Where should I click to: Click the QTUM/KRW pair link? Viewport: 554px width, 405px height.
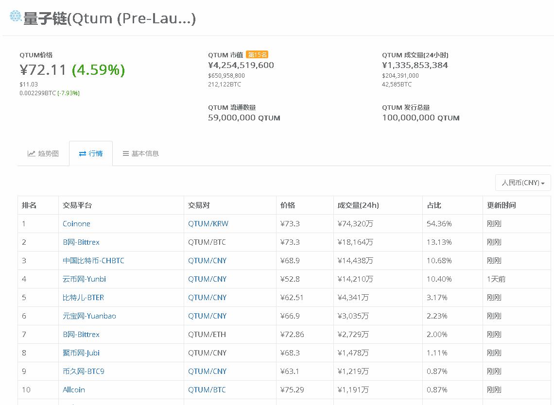(x=208, y=223)
